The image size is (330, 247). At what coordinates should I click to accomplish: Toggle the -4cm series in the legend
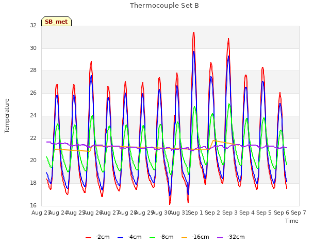[129, 237]
